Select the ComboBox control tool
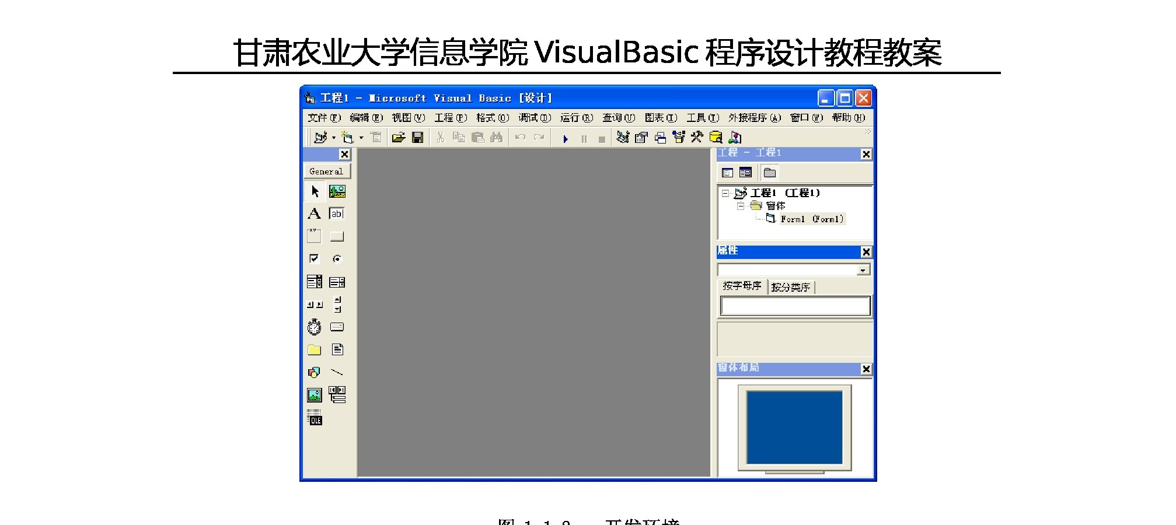 [315, 282]
